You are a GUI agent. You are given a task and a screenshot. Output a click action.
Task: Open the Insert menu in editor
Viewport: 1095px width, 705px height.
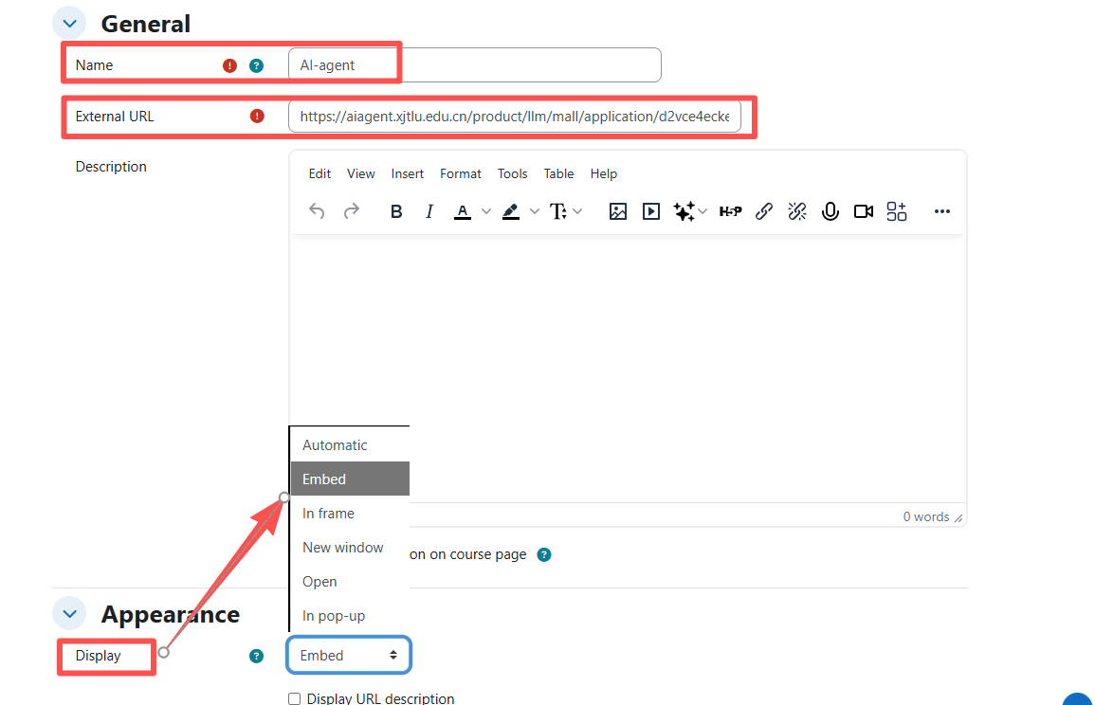pos(408,173)
